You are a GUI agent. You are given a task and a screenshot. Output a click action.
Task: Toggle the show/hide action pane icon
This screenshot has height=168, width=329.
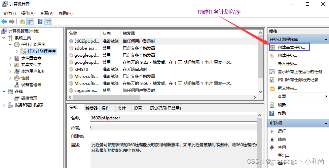[48, 21]
